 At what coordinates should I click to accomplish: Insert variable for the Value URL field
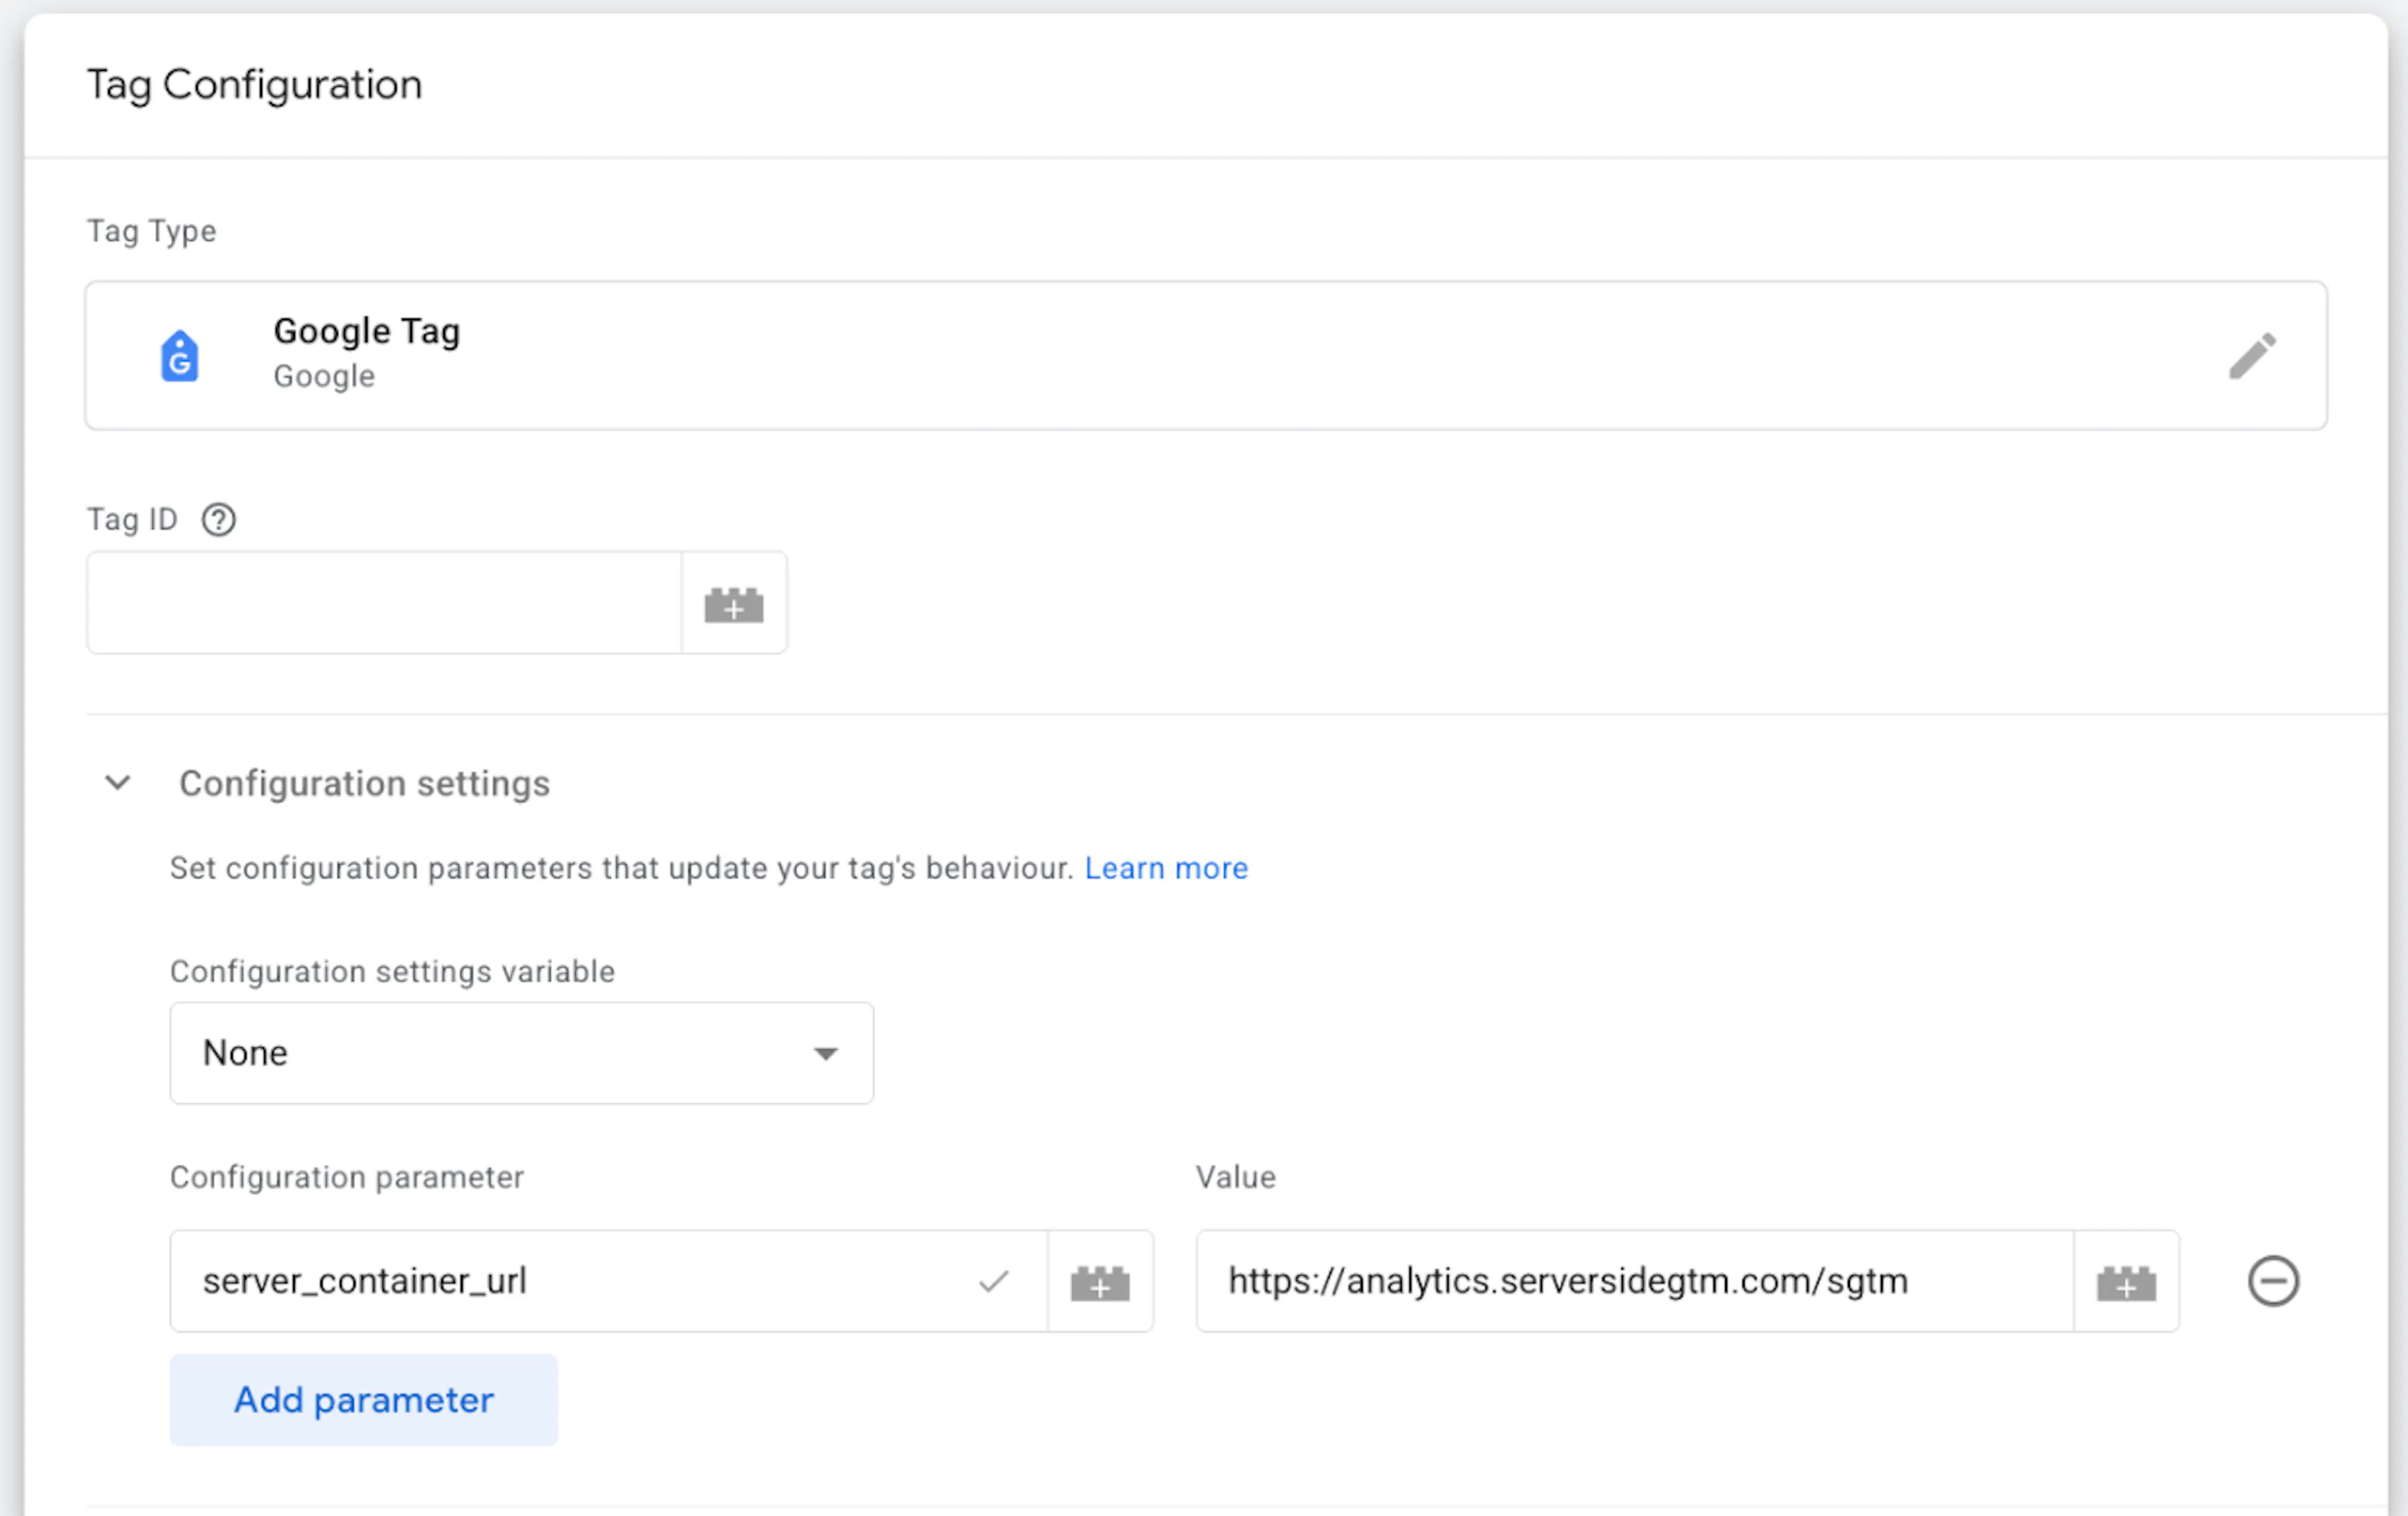pos(2126,1281)
